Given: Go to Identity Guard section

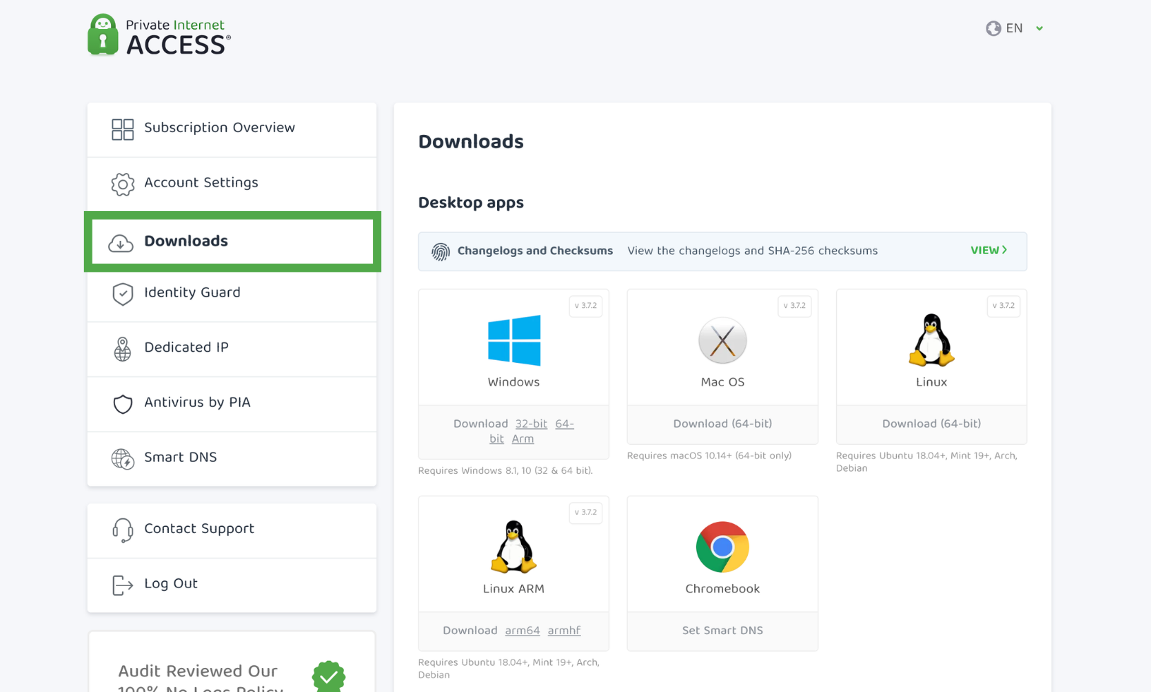Looking at the screenshot, I should pyautogui.click(x=232, y=294).
